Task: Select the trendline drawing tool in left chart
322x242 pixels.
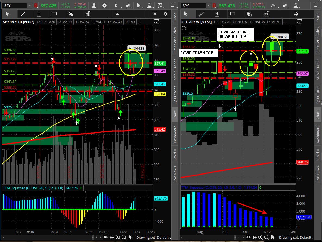Action: (x=23, y=14)
